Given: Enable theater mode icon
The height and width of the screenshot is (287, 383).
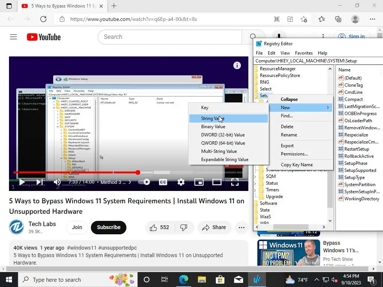Looking at the screenshot, I should [x=217, y=182].
